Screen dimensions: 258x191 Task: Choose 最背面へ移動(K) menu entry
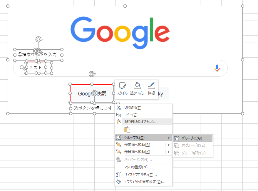click(x=144, y=152)
